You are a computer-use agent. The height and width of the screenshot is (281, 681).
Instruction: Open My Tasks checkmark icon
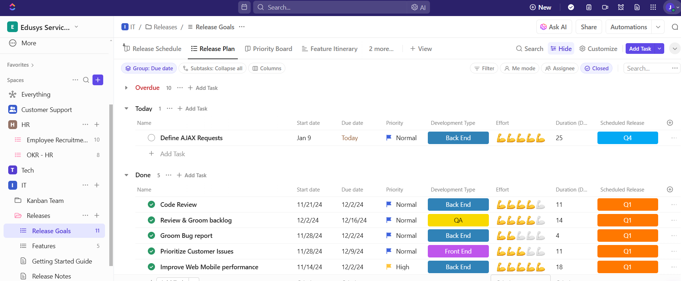pyautogui.click(x=571, y=7)
